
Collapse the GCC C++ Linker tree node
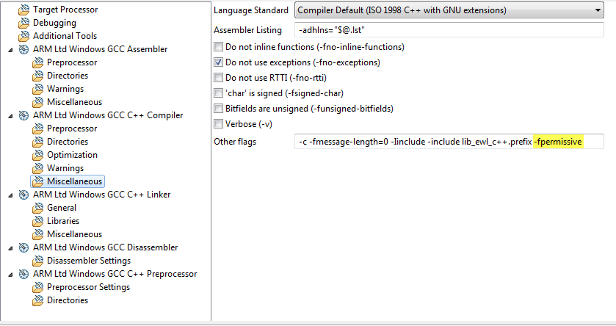(x=10, y=195)
